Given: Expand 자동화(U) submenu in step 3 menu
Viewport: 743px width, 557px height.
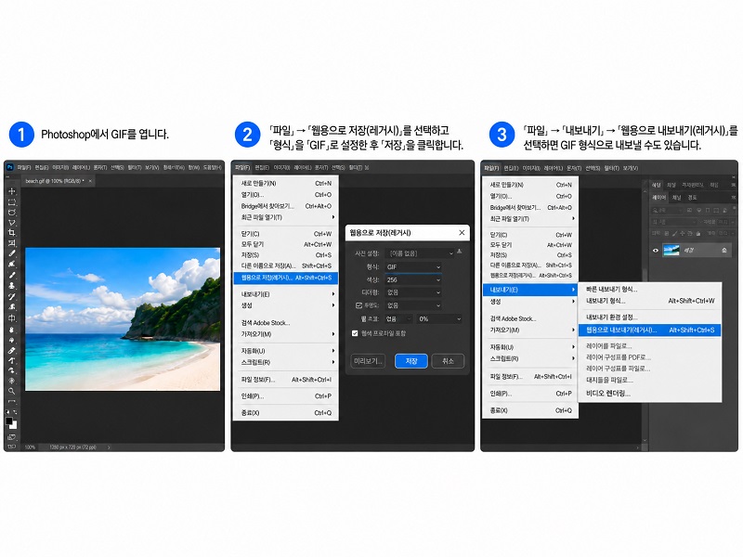Looking at the screenshot, I should (529, 347).
